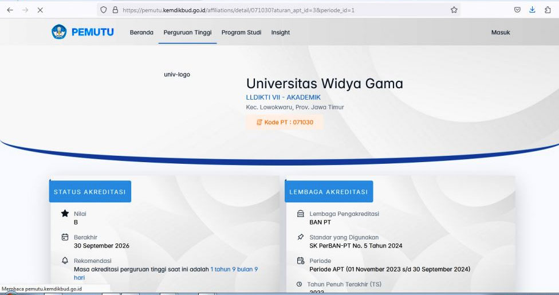Click the scroll icon in Kode PT badge
The width and height of the screenshot is (559, 295).
click(x=259, y=122)
